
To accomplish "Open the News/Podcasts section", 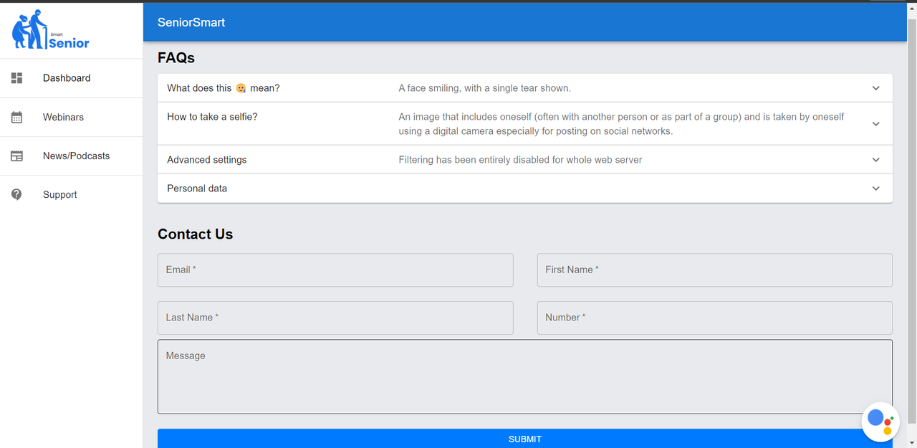I will coord(72,156).
